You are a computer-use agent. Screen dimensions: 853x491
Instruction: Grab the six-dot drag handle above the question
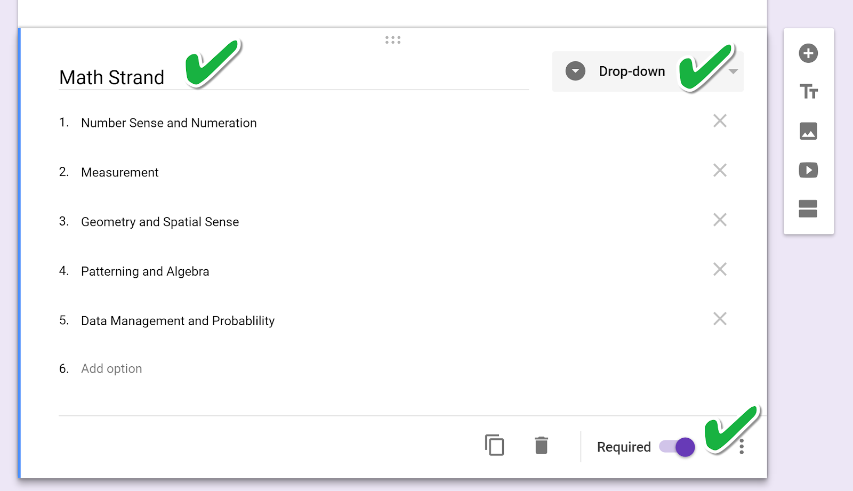393,40
